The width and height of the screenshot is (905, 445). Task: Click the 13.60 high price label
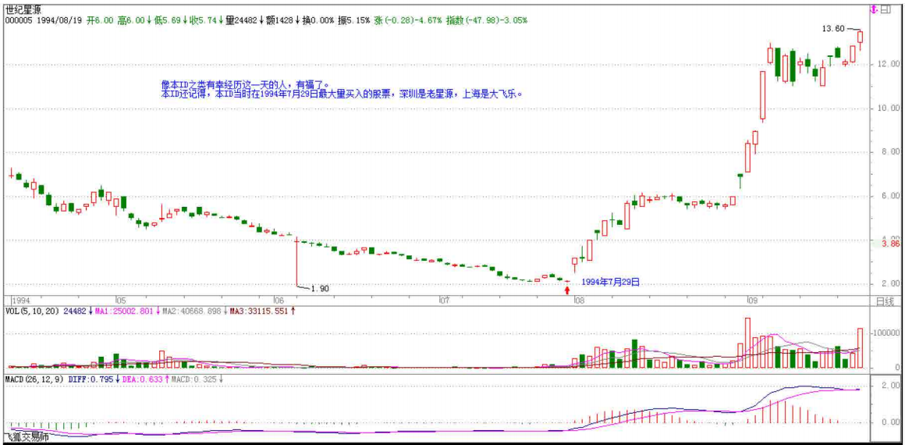click(x=832, y=28)
